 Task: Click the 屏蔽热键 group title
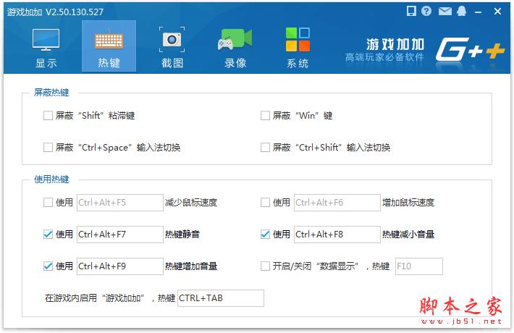click(x=51, y=93)
